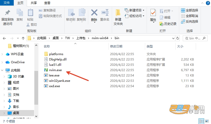Viewport: 211px width, 124px height.
Task: Click the navigation pane scrollbar thumb
Action: (x=36, y=87)
